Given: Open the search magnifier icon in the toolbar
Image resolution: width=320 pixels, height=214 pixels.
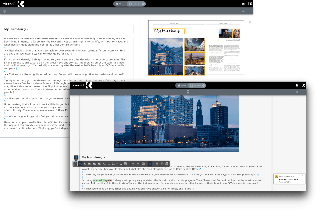Looking at the screenshot, I should click(x=157, y=164).
